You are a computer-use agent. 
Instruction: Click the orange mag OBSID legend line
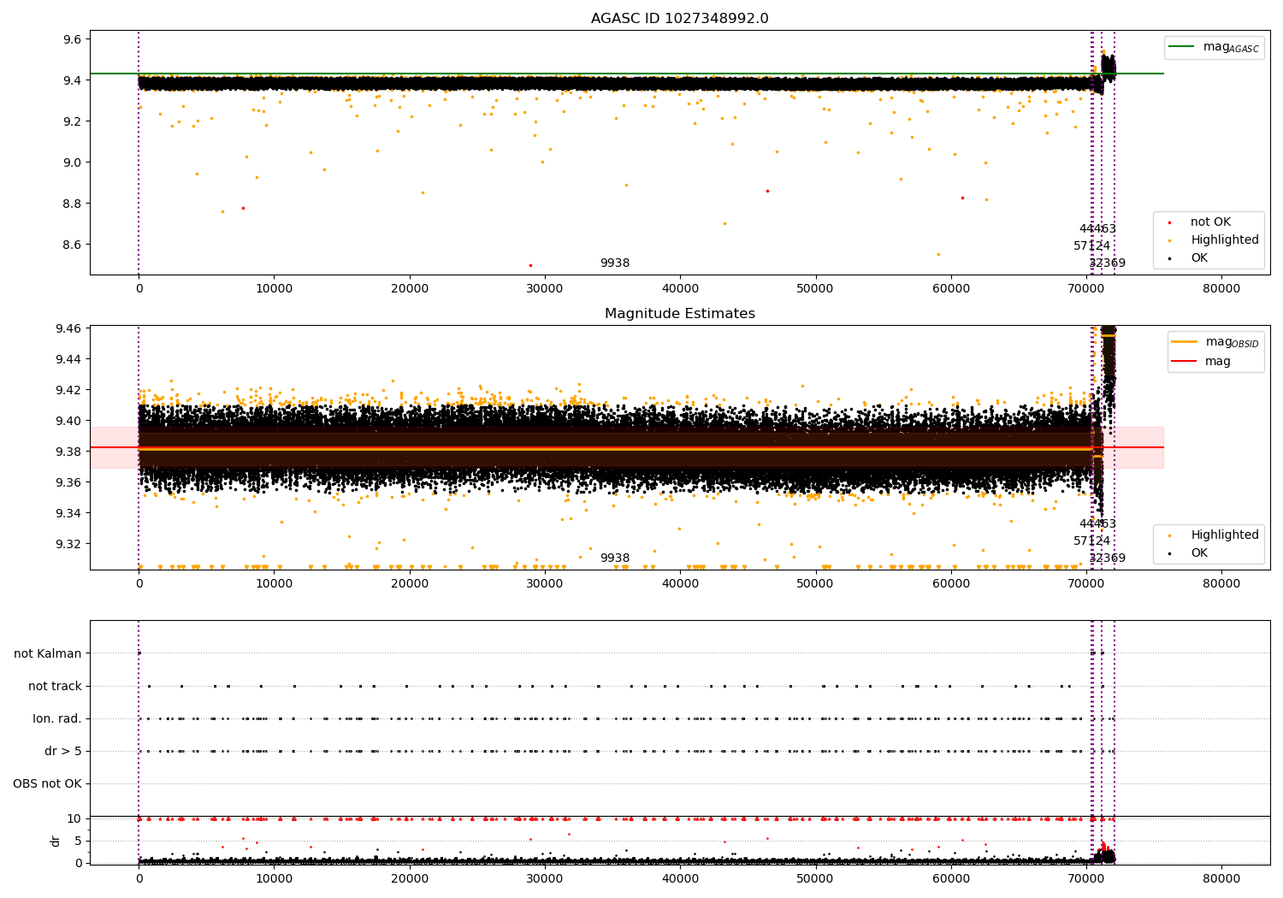point(1185,342)
